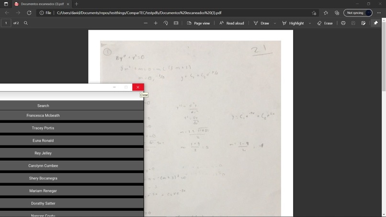The width and height of the screenshot is (386, 217).
Task: Save PDF as a copy
Action: click(363, 23)
